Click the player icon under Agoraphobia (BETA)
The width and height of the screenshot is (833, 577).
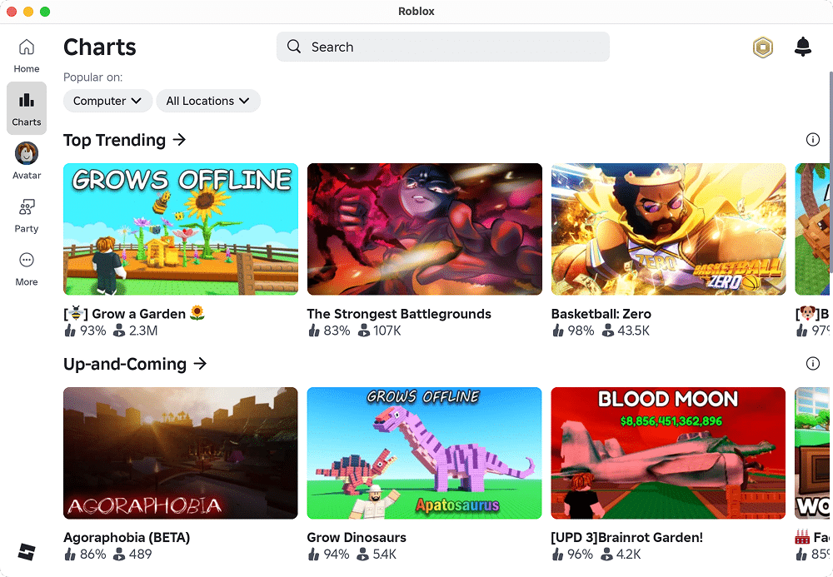(119, 555)
